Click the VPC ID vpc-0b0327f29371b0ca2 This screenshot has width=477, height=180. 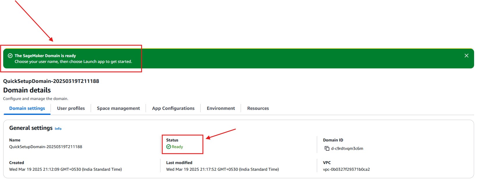(346, 170)
